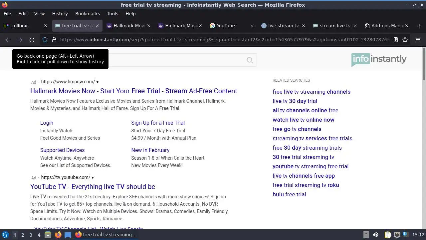Expand hmnow.com ad dropdown arrow
Screen dimensions: 426x240
click(x=97, y=82)
